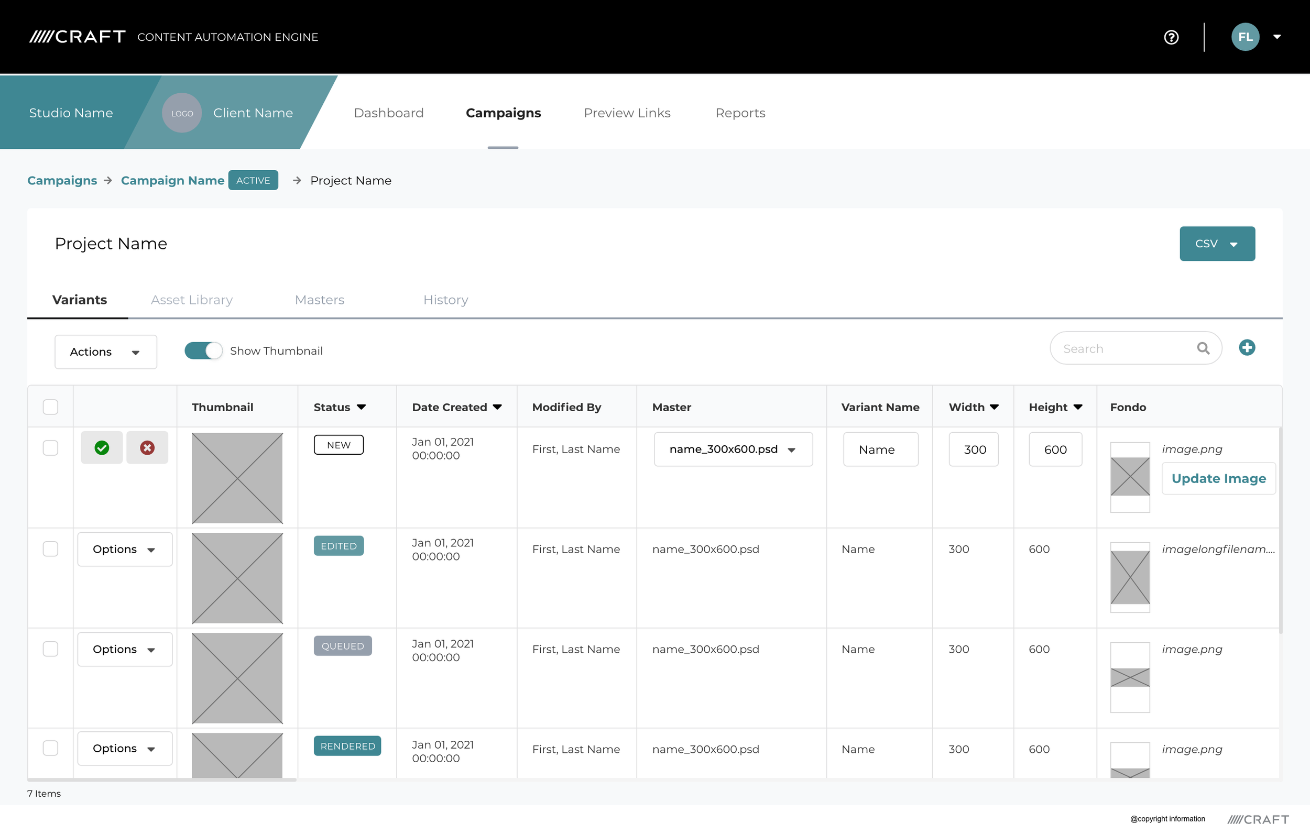
Task: Click the help question mark icon
Action: [x=1171, y=37]
